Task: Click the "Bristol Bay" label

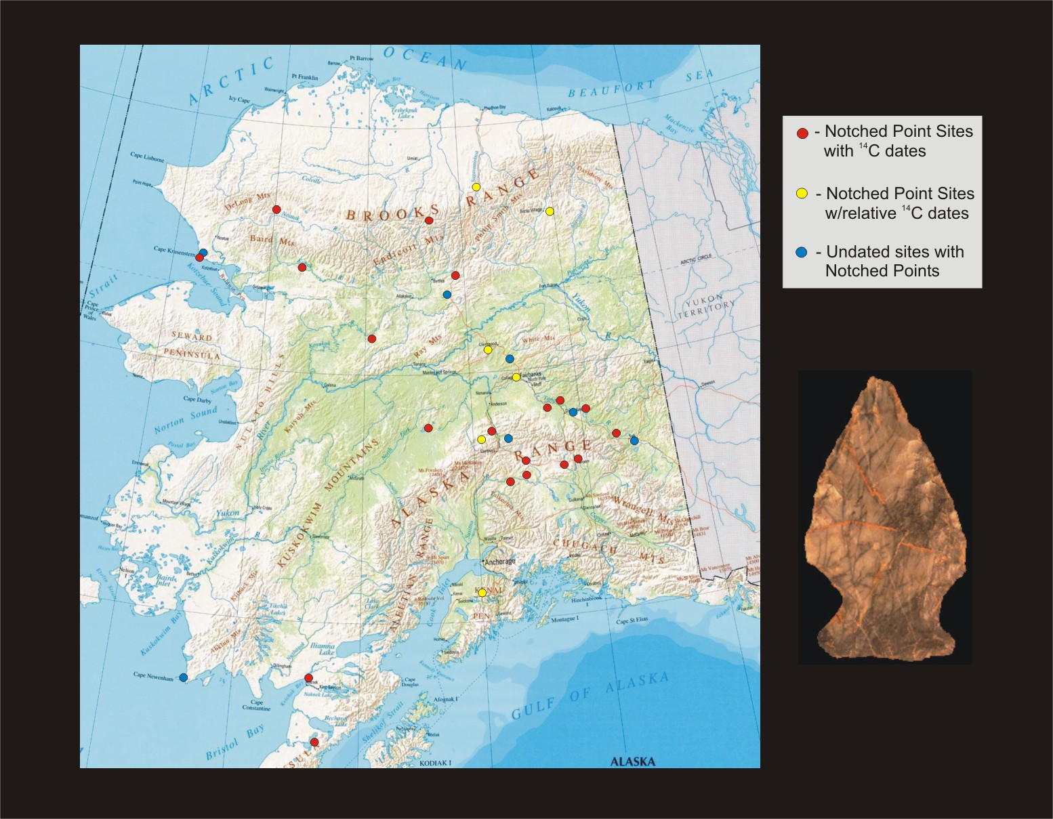Action: pyautogui.click(x=235, y=742)
